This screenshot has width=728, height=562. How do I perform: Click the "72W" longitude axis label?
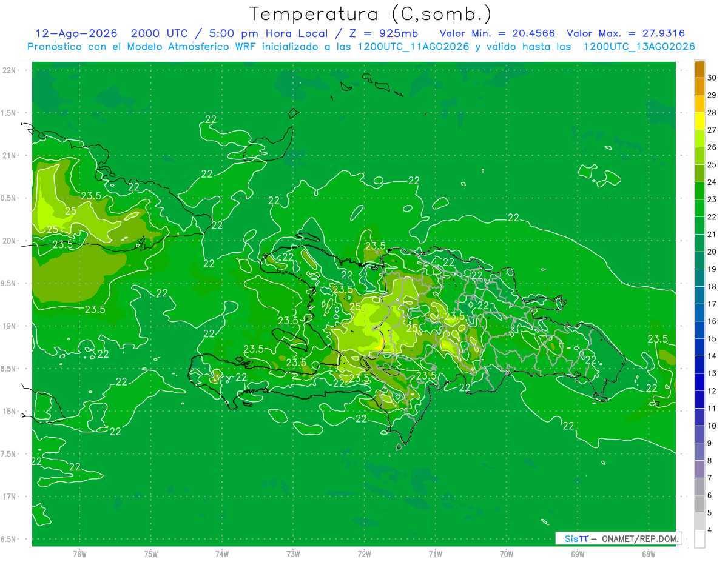tap(364, 554)
